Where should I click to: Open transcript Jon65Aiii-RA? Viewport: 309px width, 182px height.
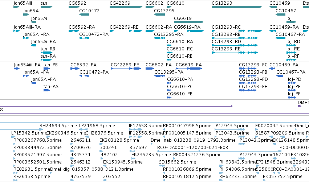click(x=27, y=27)
